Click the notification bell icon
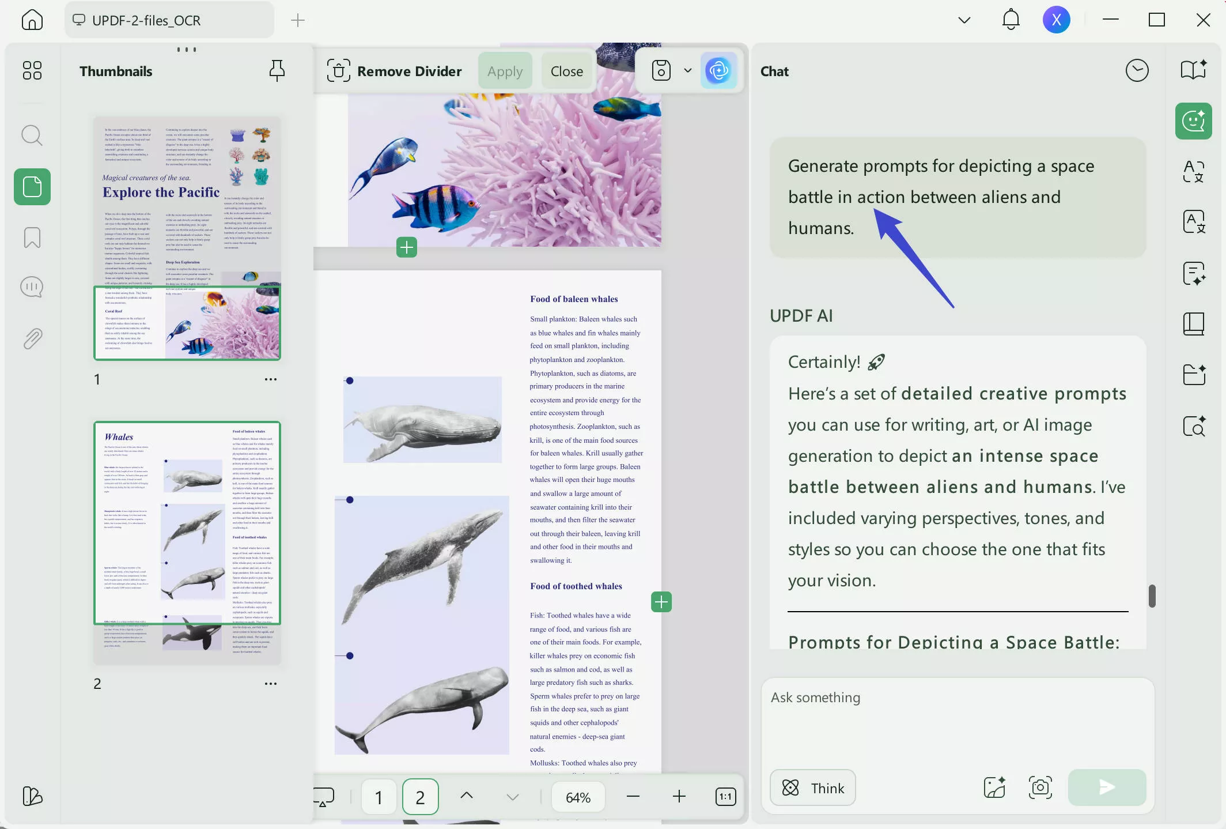The width and height of the screenshot is (1226, 829). (x=1011, y=20)
